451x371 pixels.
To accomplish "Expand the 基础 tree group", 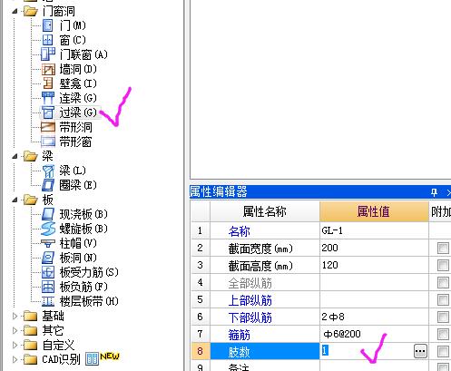I will [x=15, y=316].
